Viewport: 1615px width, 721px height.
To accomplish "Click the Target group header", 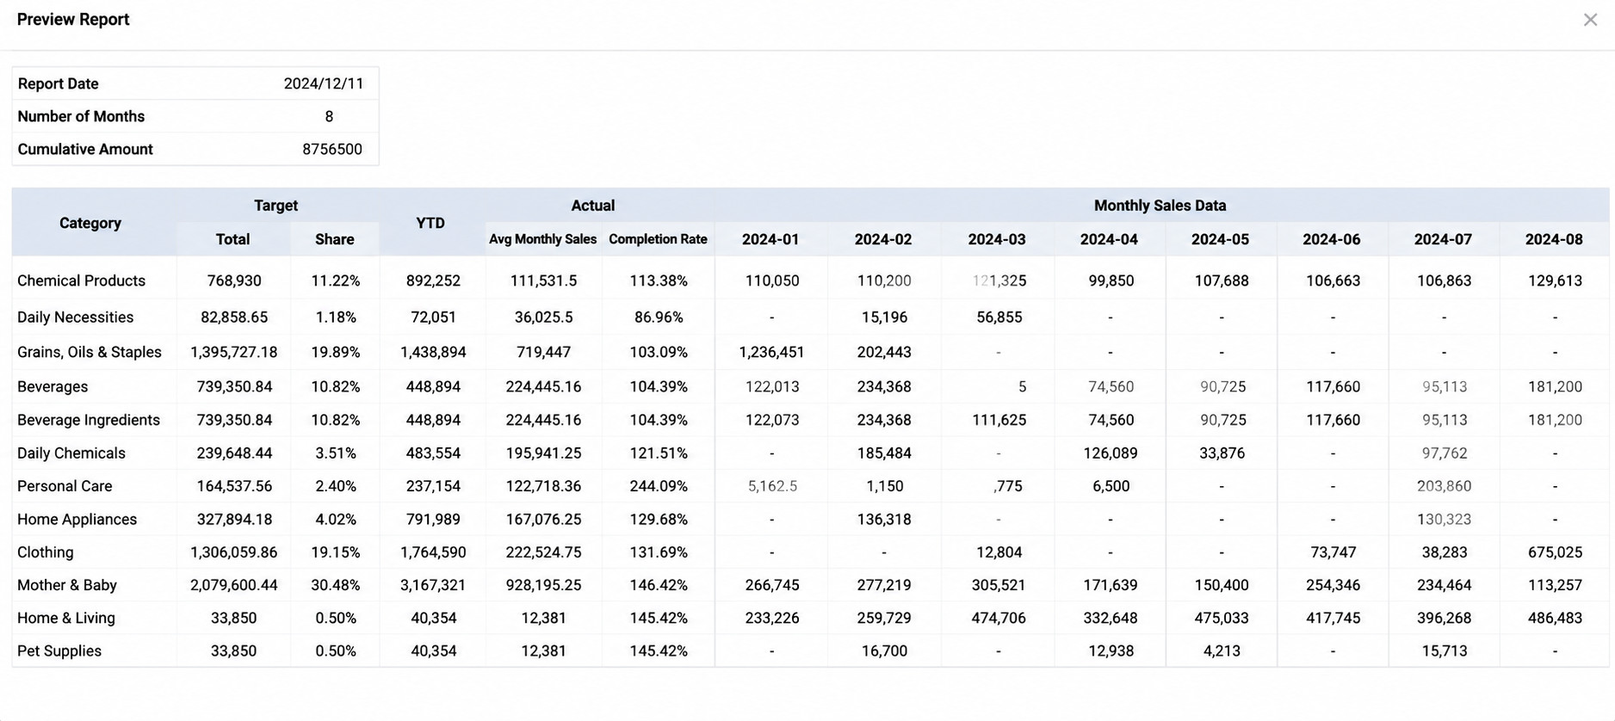I will point(275,206).
